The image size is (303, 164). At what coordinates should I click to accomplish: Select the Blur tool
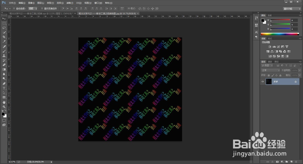tap(4, 74)
